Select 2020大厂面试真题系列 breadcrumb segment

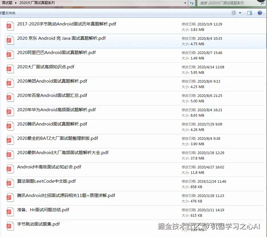click(37, 3)
